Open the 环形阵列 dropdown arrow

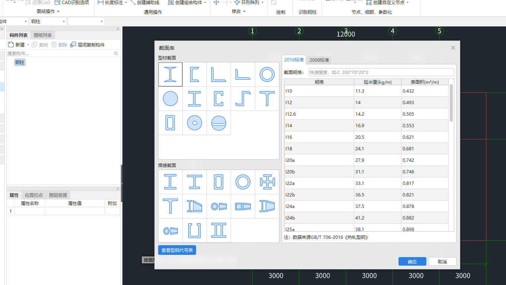(x=263, y=3)
